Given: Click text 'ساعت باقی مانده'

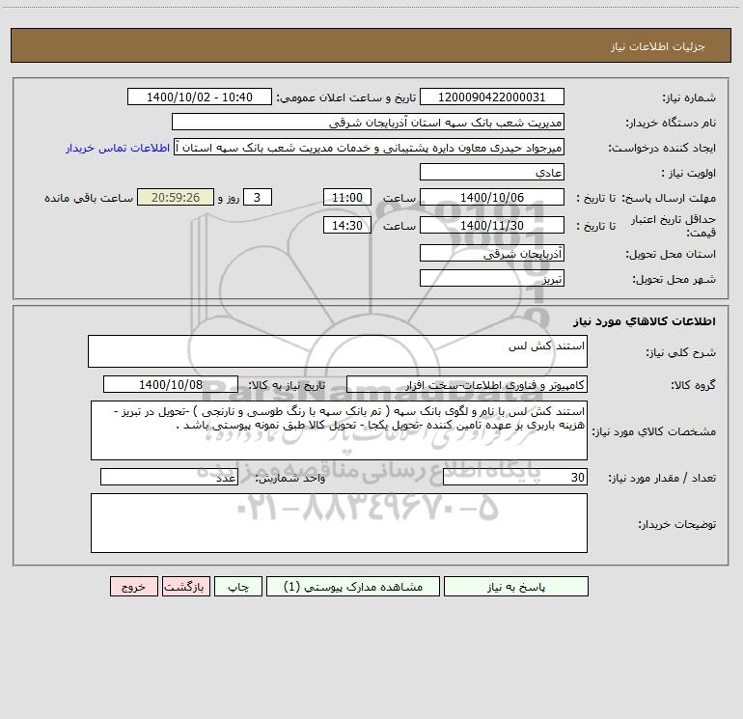Looking at the screenshot, I should [x=89, y=198].
